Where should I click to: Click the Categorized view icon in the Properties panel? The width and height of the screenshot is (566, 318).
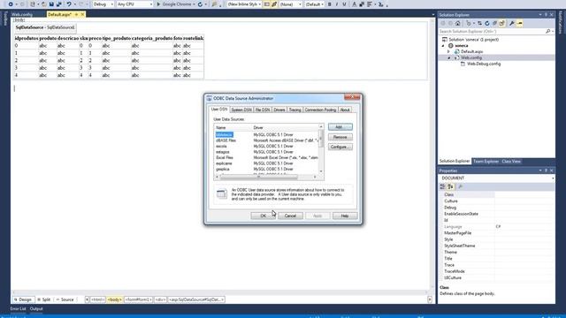tap(442, 186)
